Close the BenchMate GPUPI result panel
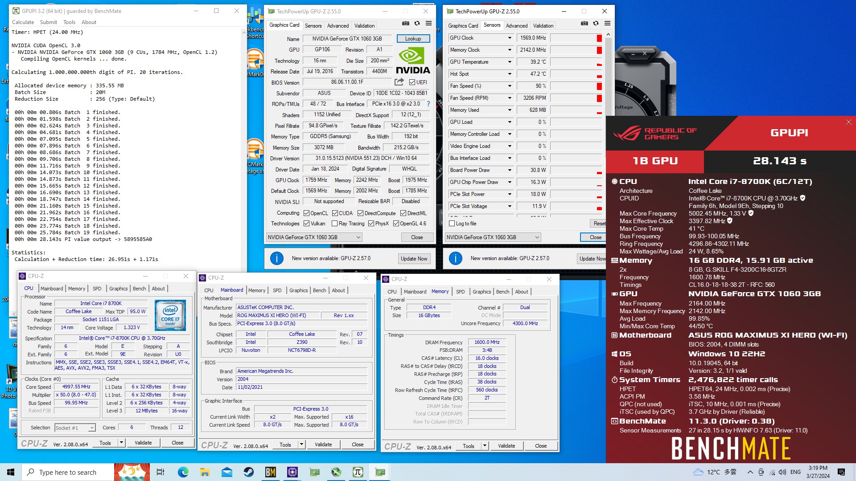 click(x=848, y=122)
